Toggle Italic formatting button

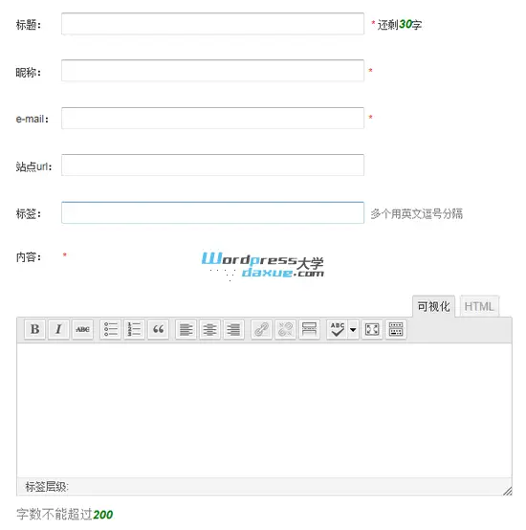coord(58,329)
